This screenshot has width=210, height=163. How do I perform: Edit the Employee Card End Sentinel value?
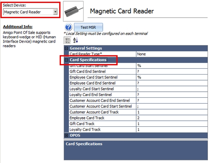tap(172, 83)
